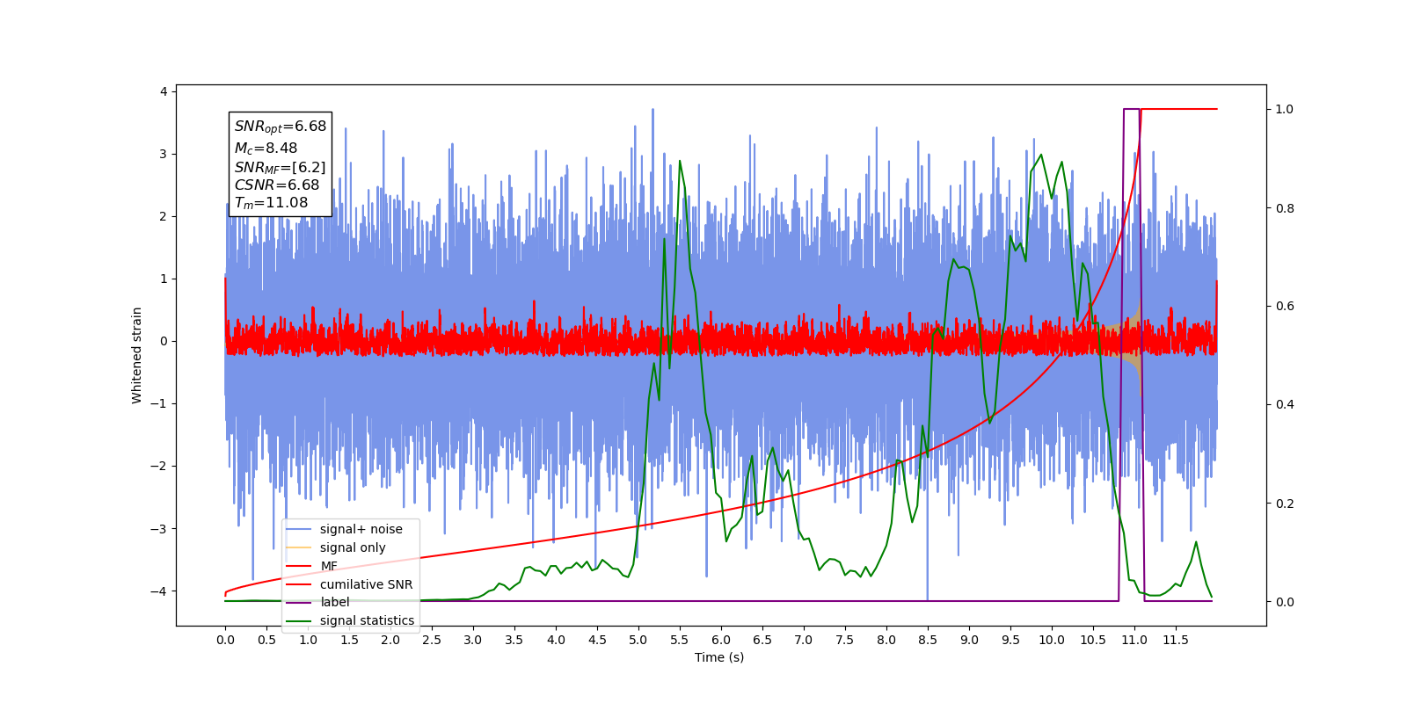Viewport: 1407px width, 703px height.
Task: Click the 0.6 tick on the right axis
Action: (x=1285, y=307)
